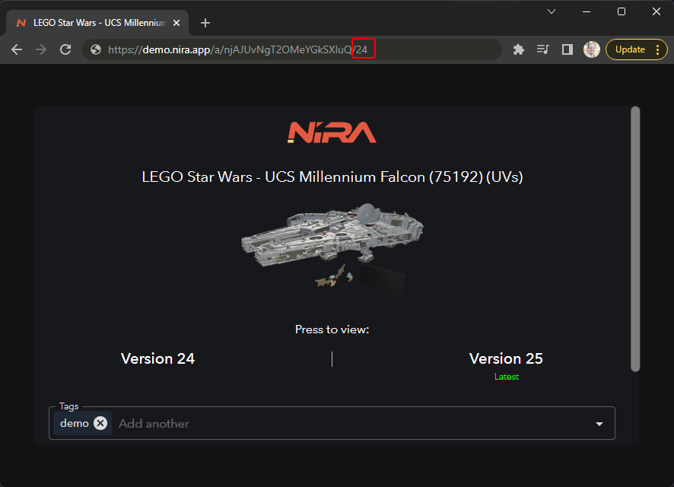Open the Chrome three-dot menu
This screenshot has height=487, width=674.
(x=658, y=50)
